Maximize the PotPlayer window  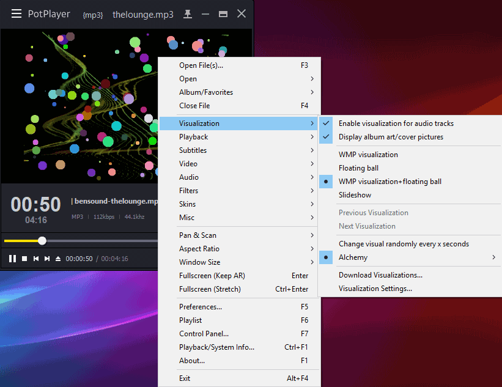pyautogui.click(x=223, y=14)
